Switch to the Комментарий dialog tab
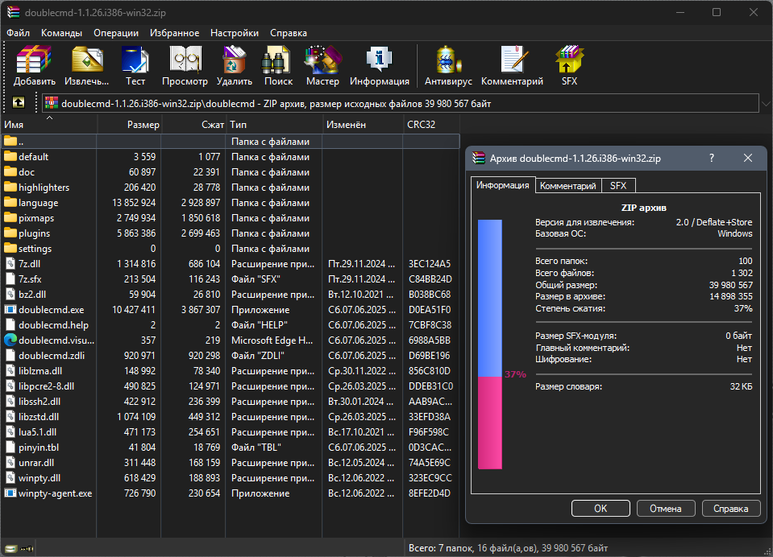Screen dimensions: 773x557 [x=568, y=186]
